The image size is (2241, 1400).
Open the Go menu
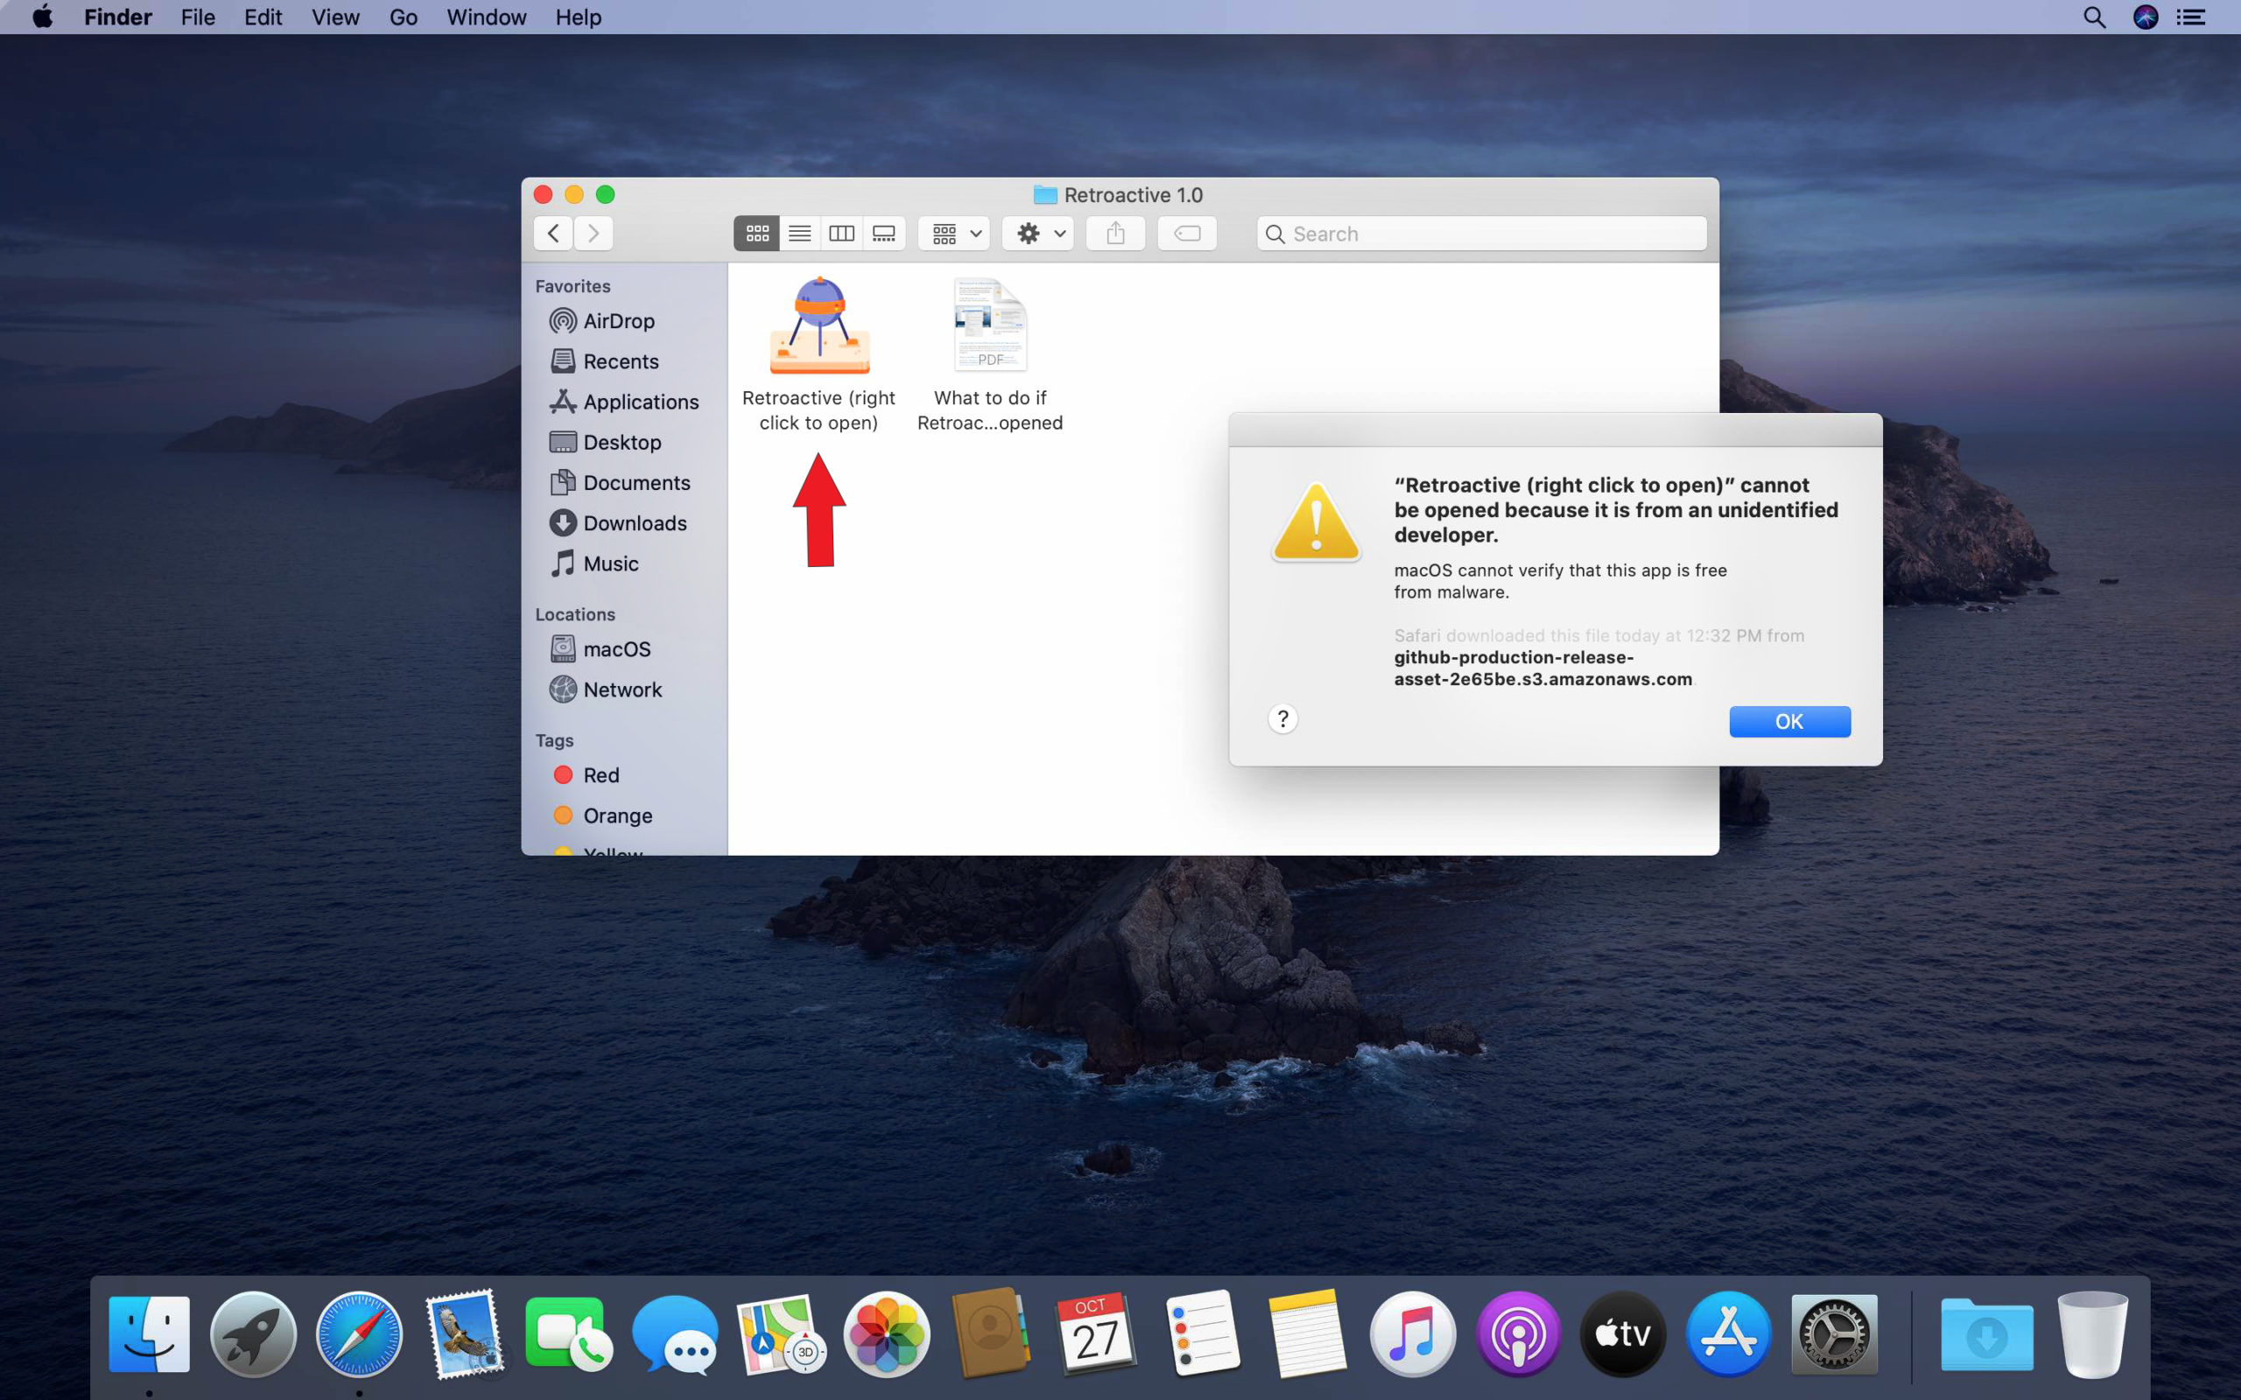pos(404,17)
